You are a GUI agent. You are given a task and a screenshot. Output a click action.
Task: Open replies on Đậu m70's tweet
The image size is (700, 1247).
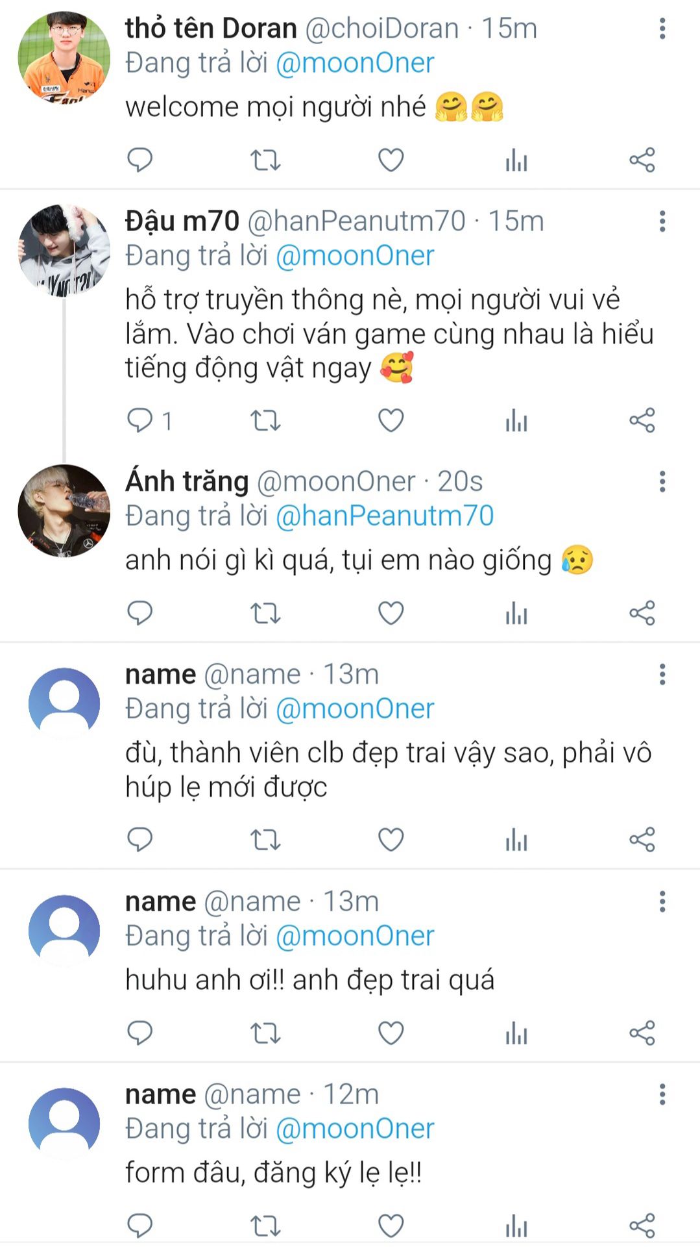point(140,421)
